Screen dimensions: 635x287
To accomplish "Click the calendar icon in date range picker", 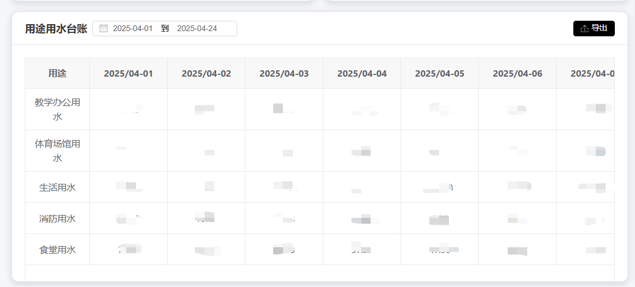I will pyautogui.click(x=104, y=28).
